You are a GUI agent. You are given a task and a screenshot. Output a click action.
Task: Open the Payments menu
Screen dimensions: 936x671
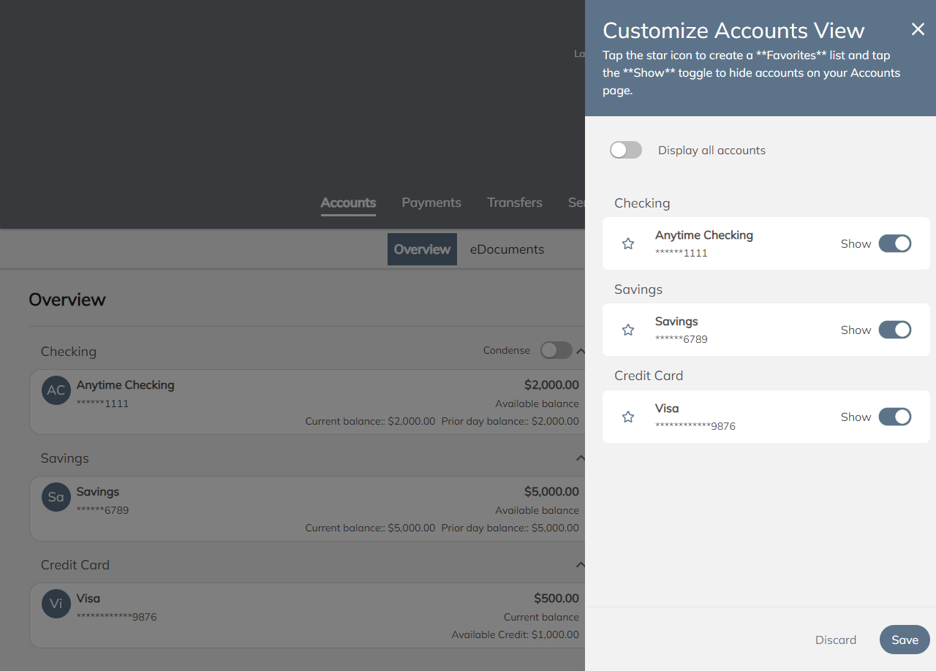click(431, 202)
